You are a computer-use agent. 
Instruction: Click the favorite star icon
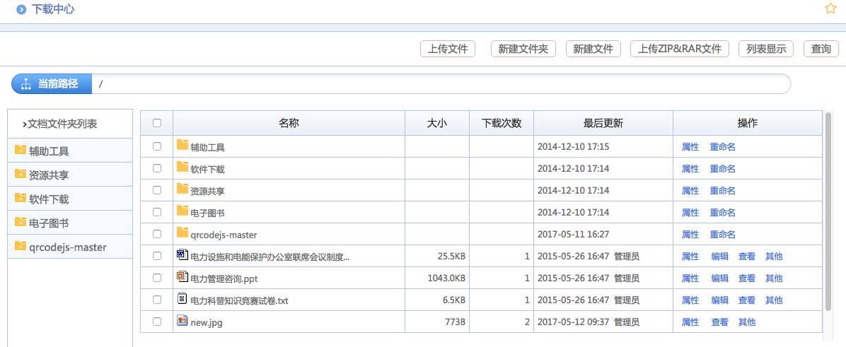[x=830, y=8]
